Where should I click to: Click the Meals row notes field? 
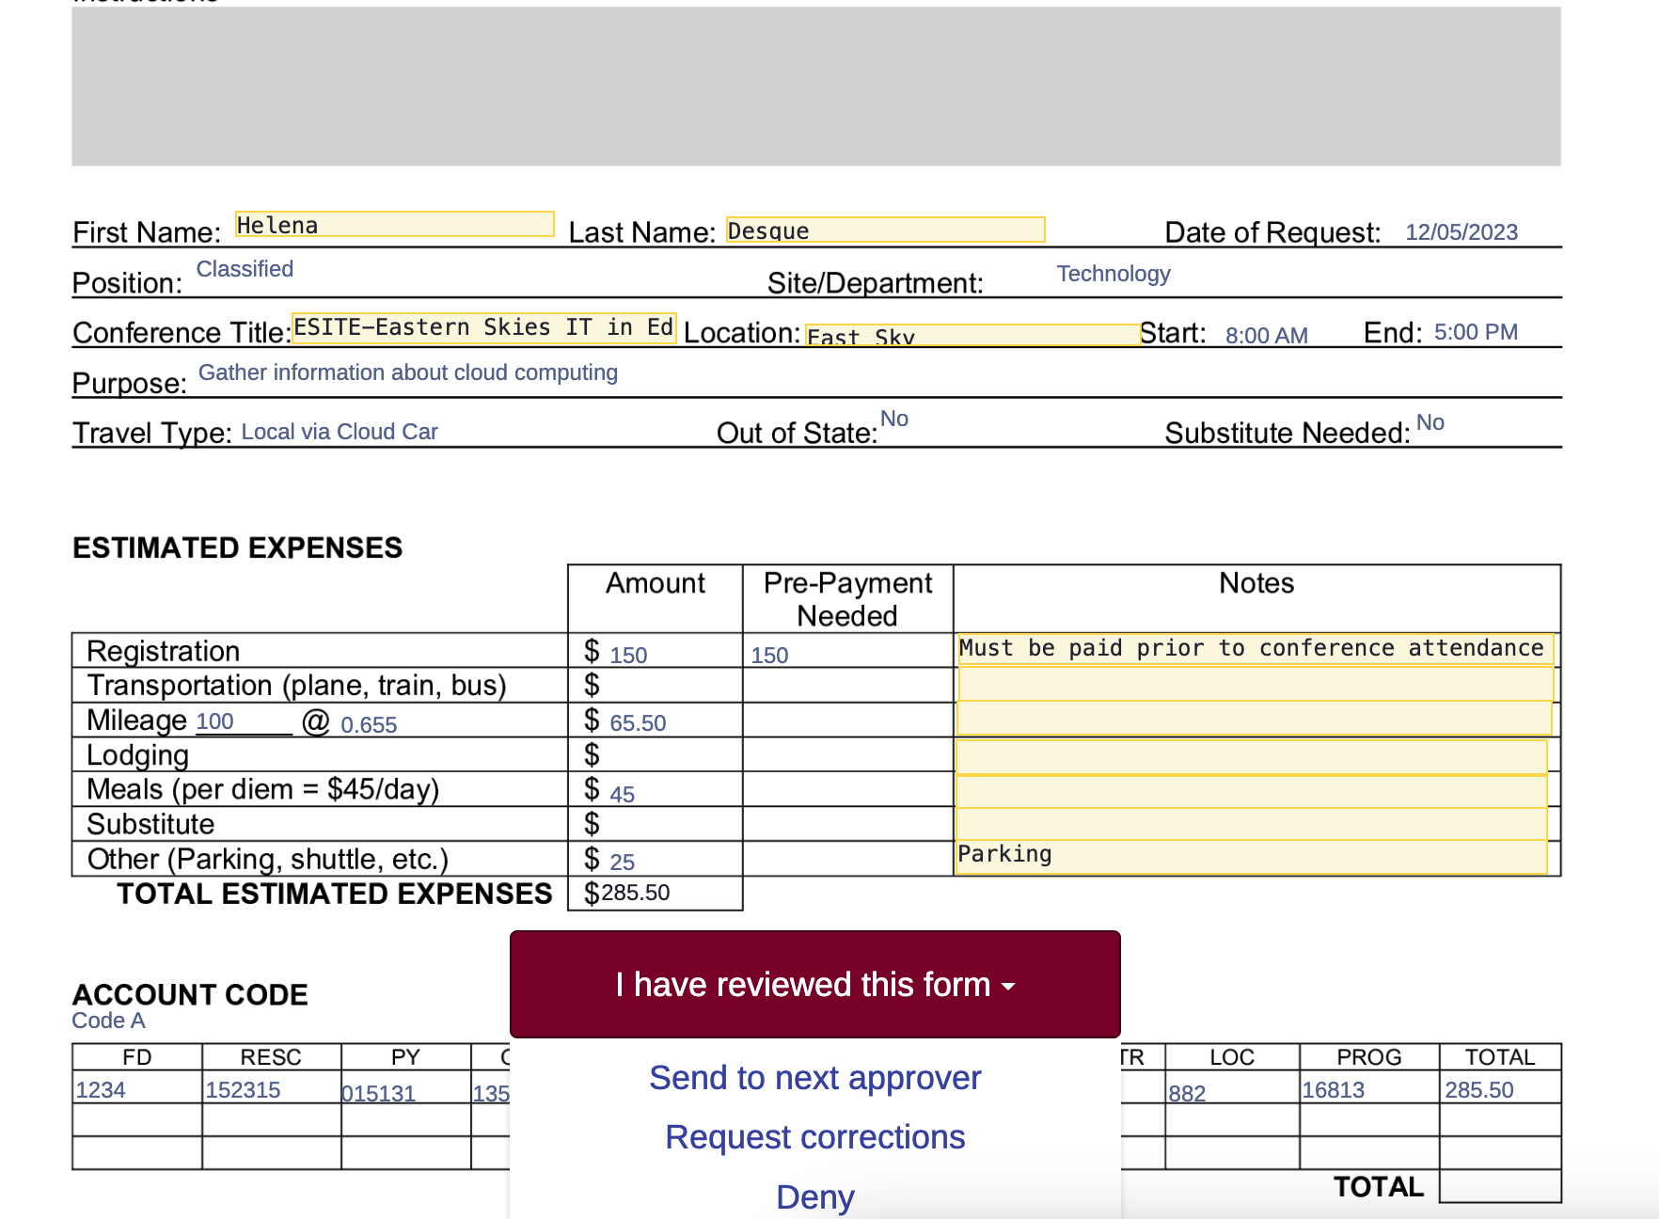pyautogui.click(x=1251, y=791)
